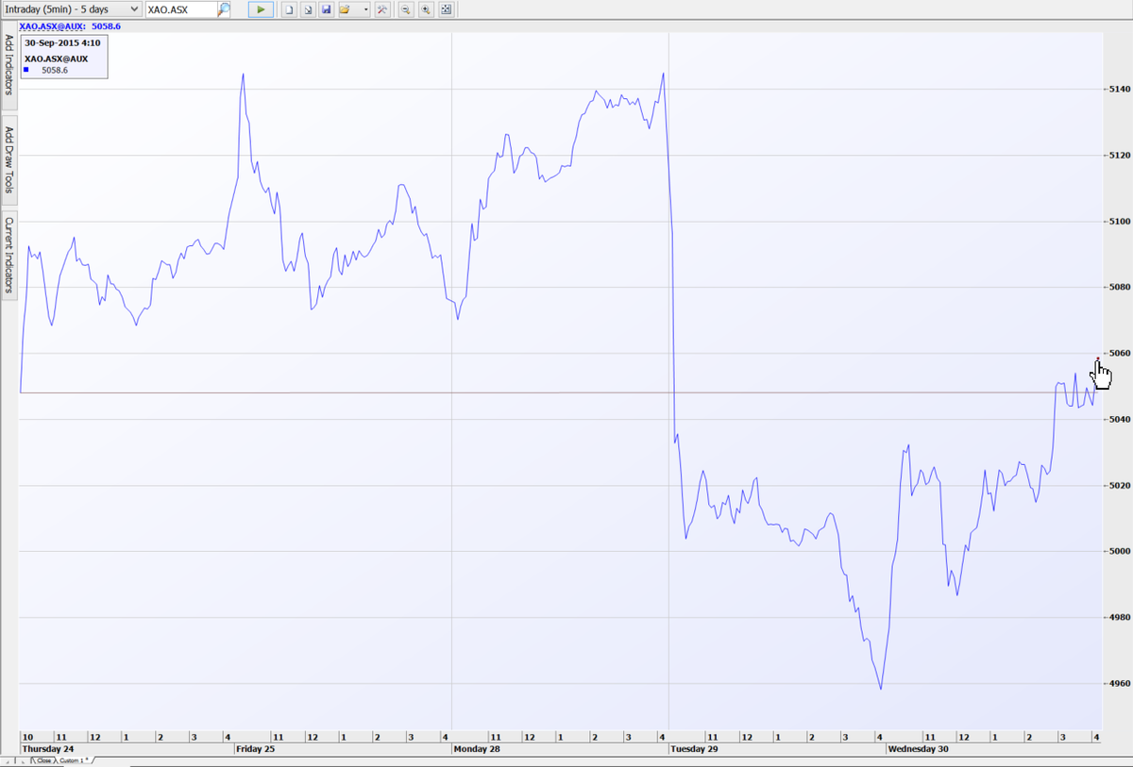The height and width of the screenshot is (767, 1133).
Task: Click the 5060 price axis label
Action: click(1119, 354)
